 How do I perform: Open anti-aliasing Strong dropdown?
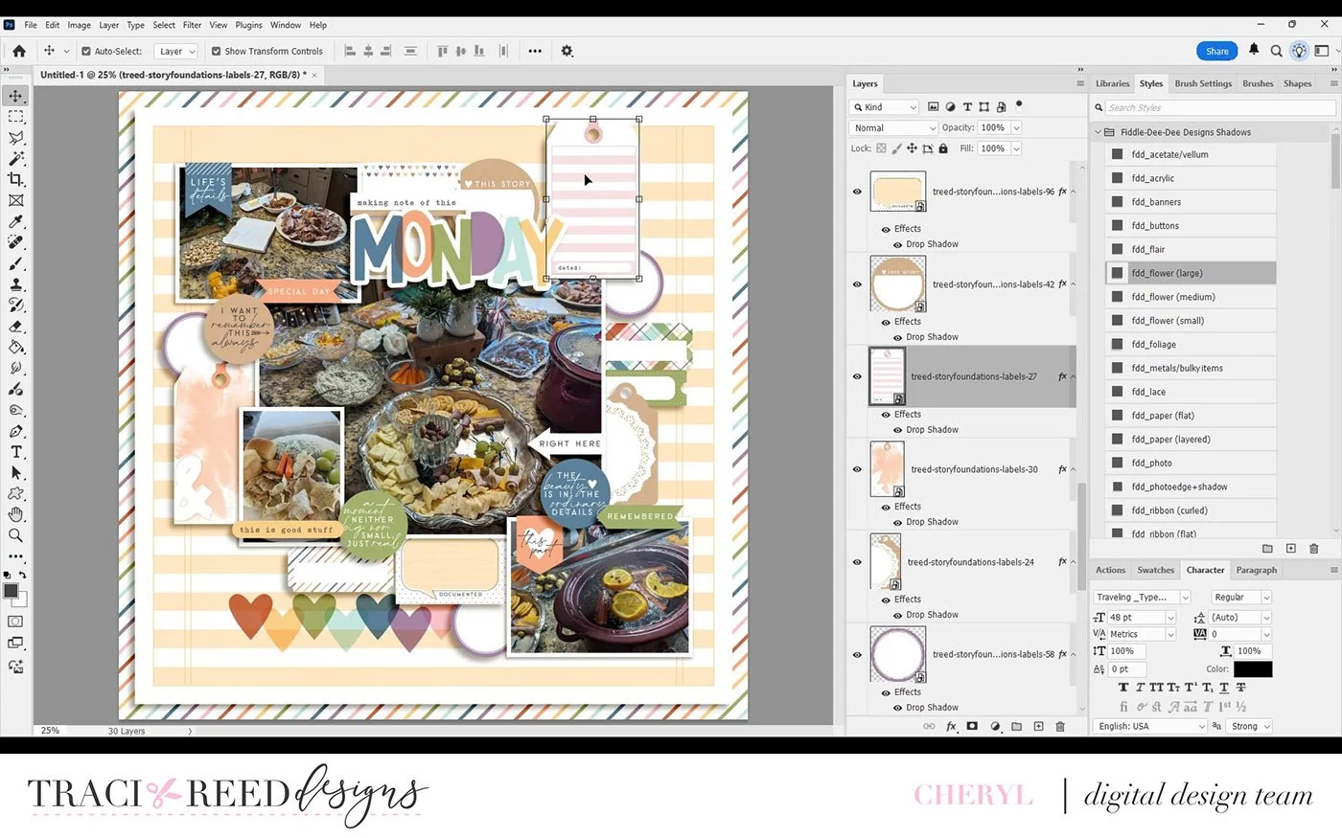pyautogui.click(x=1250, y=726)
